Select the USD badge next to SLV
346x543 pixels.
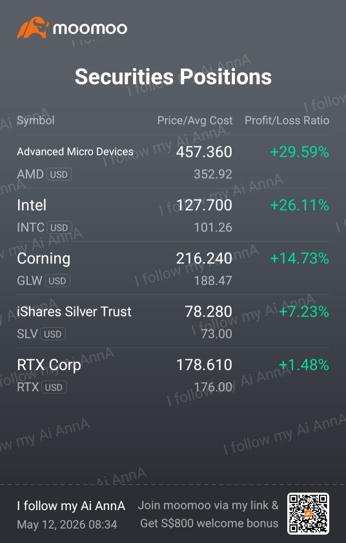(53, 334)
